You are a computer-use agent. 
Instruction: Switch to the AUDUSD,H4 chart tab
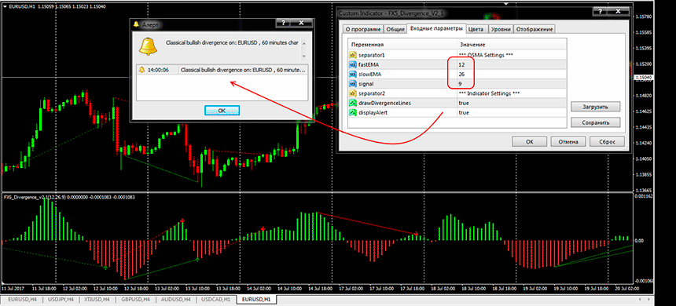pos(175,299)
